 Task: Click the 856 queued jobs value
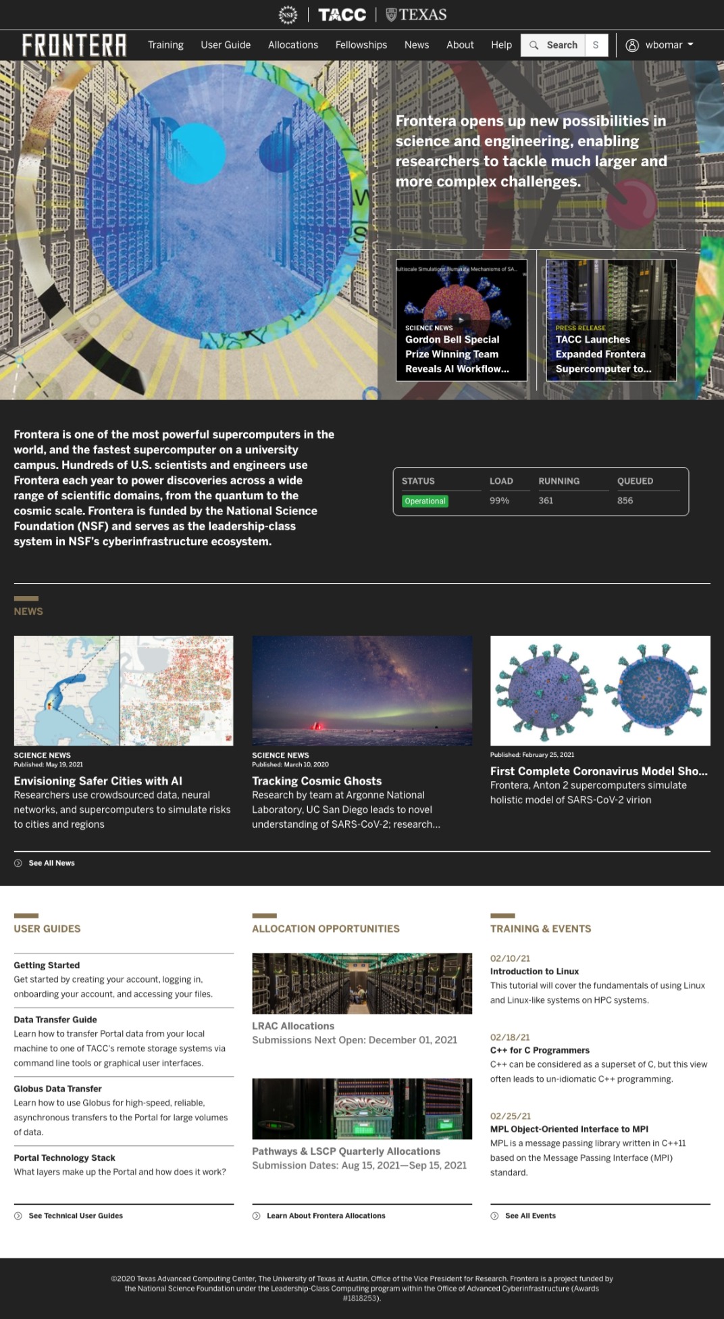click(x=625, y=501)
